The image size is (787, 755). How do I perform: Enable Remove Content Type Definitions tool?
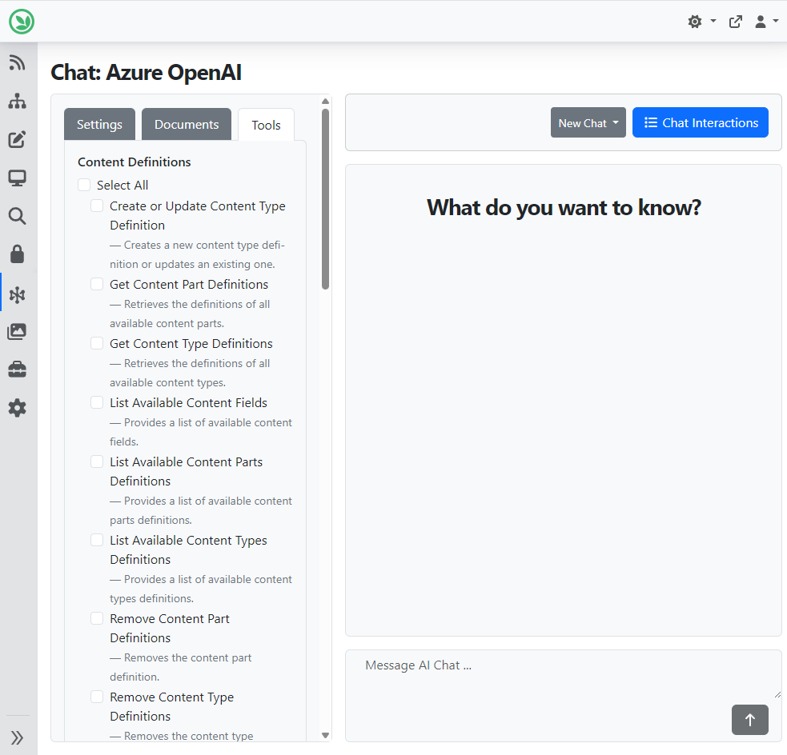pyautogui.click(x=97, y=697)
